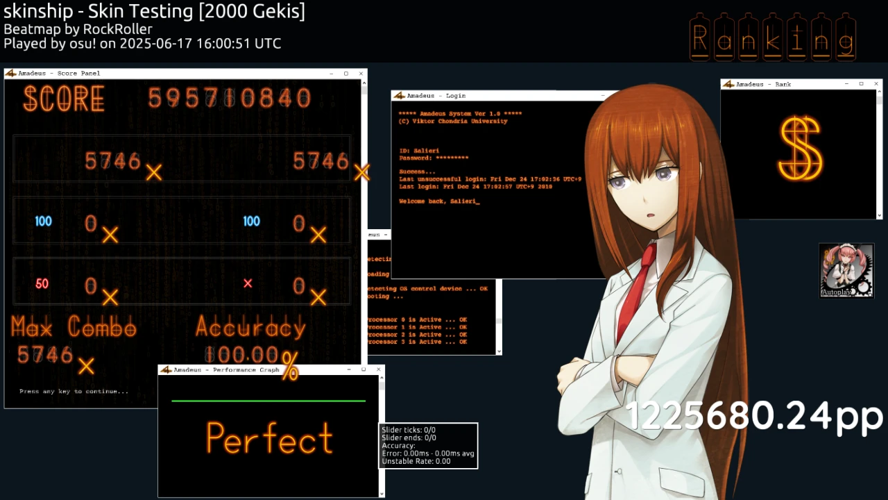
Task: Click the Press any key to continue text
Action: click(x=74, y=391)
